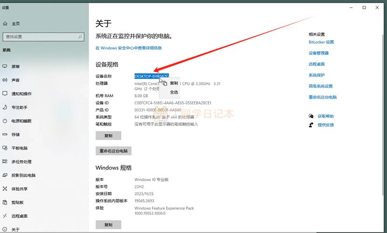Open 远程桌面 remote desktop sidebar icon
This screenshot has height=233, width=387.
tap(5, 216)
